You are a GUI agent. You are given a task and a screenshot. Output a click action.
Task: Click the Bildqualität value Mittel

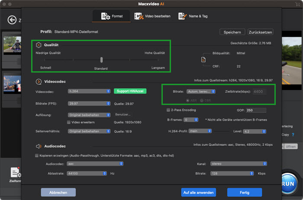click(x=241, y=53)
